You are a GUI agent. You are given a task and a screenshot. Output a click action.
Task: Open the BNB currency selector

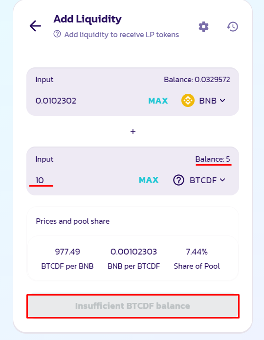click(203, 101)
